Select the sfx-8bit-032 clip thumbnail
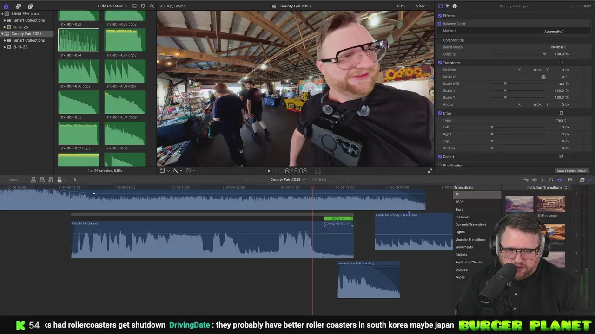This screenshot has width=595, height=334. pos(79,102)
